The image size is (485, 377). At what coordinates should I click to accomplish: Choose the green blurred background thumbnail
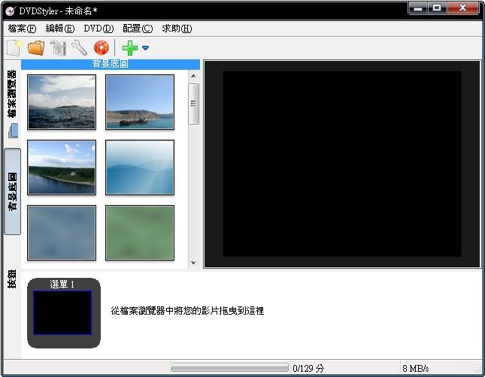pos(140,233)
